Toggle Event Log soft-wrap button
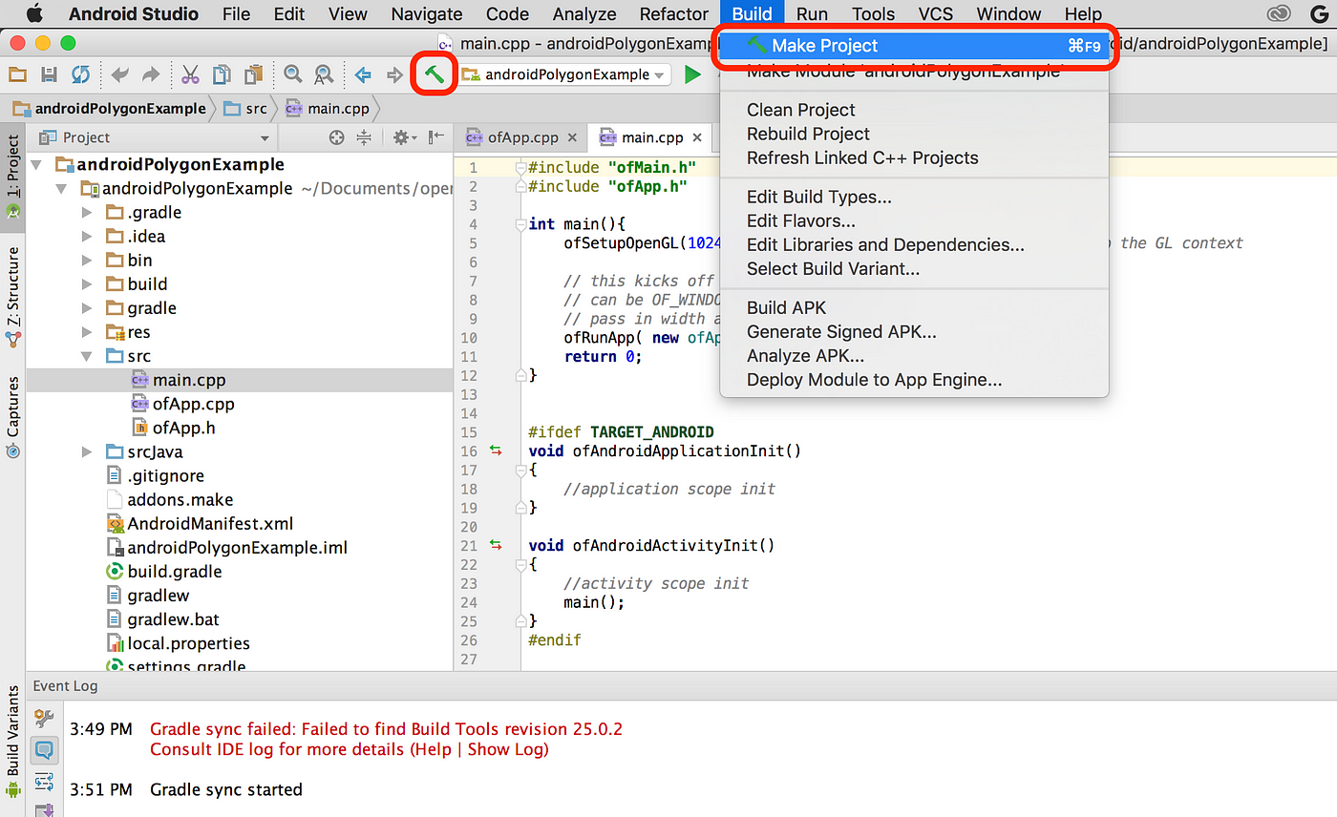The width and height of the screenshot is (1337, 817). 44,782
